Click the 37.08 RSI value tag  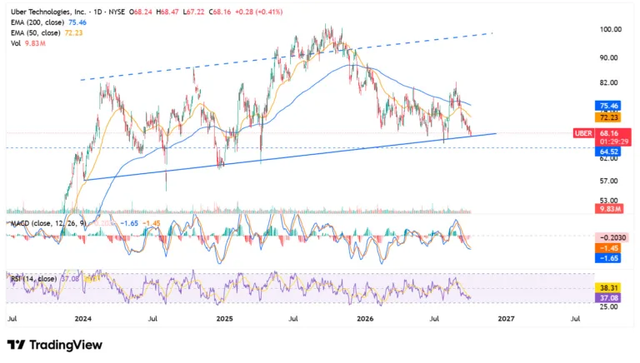(x=608, y=298)
